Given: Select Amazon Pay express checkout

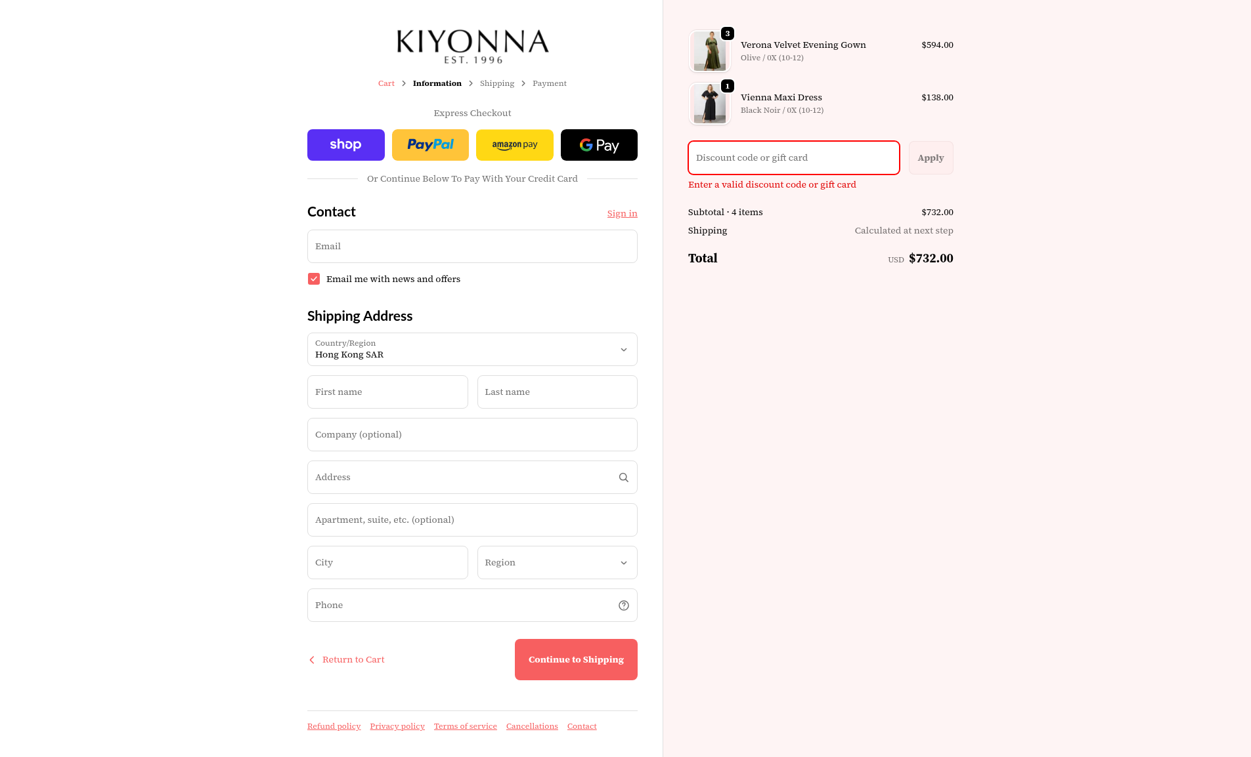Looking at the screenshot, I should click(x=514, y=145).
